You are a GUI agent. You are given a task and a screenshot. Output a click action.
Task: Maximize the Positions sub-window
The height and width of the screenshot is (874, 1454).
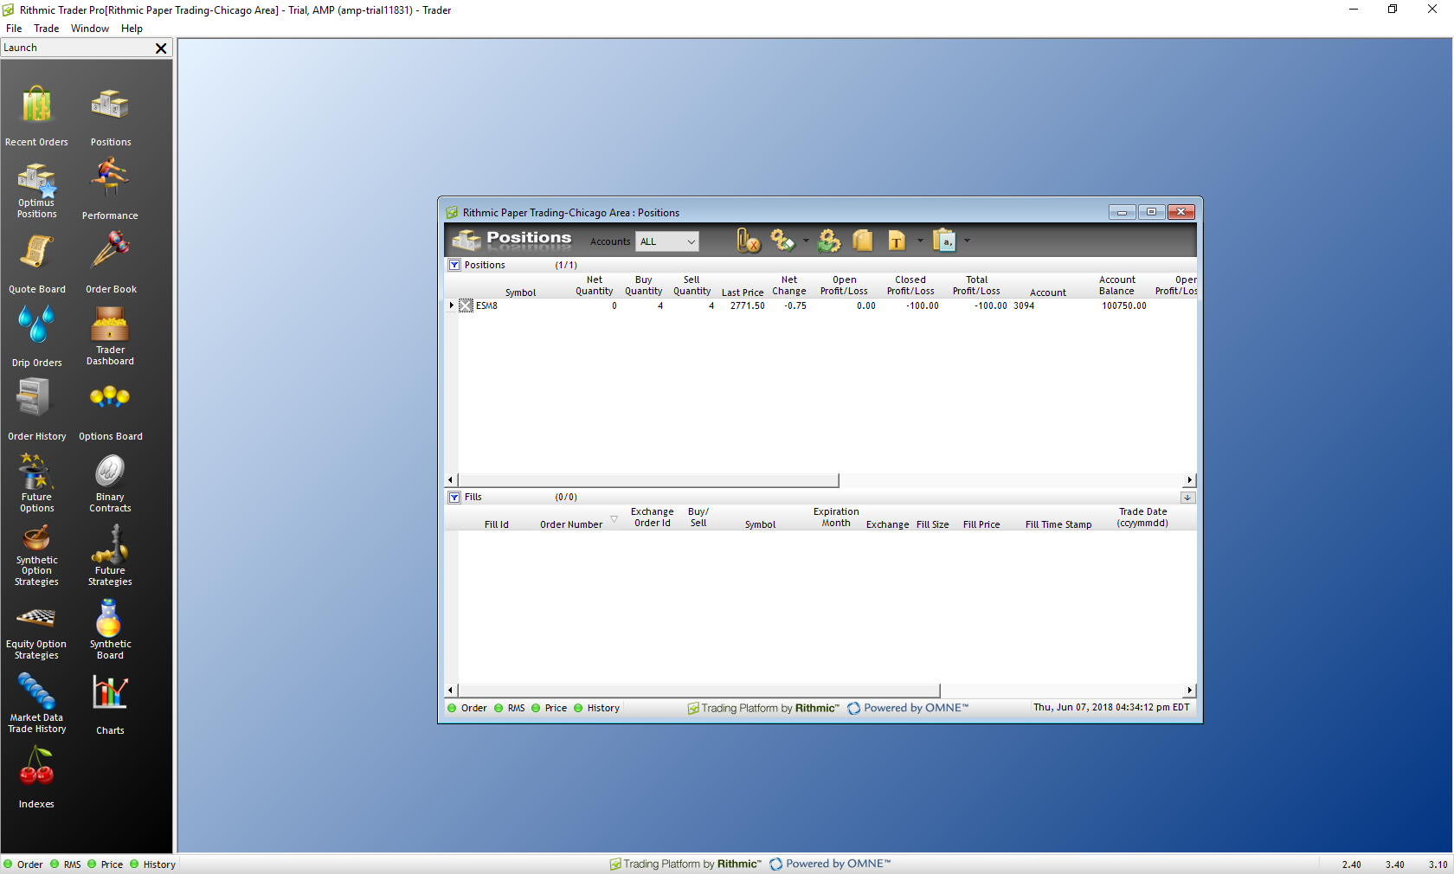coord(1151,212)
